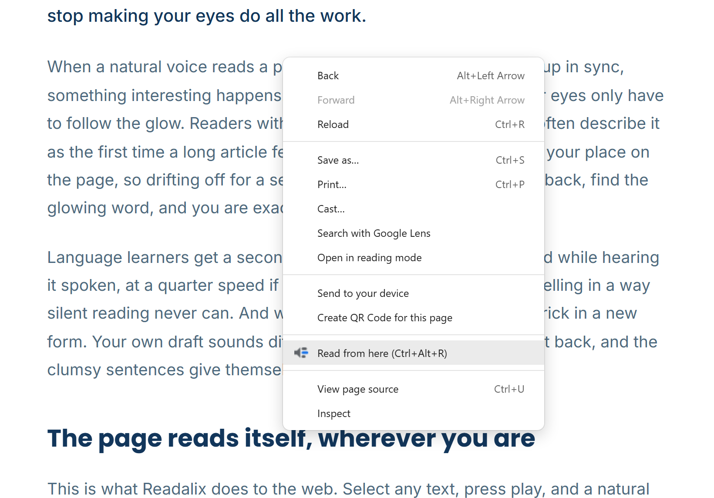714x498 pixels.
Task: Click the Readalix speaker icon in context menu
Action: coord(301,353)
